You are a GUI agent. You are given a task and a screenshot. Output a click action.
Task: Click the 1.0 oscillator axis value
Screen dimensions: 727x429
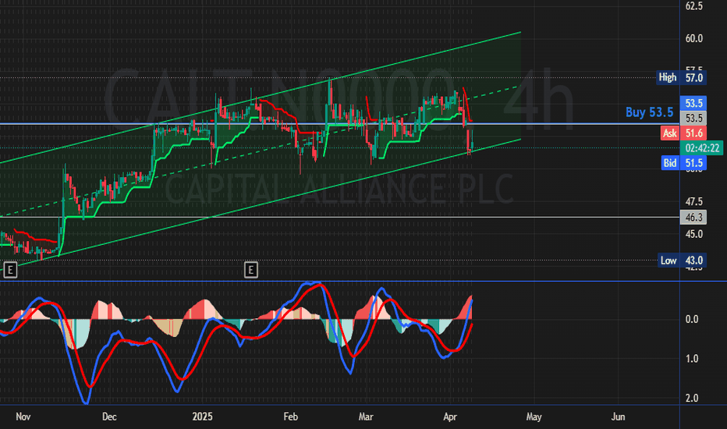692,359
